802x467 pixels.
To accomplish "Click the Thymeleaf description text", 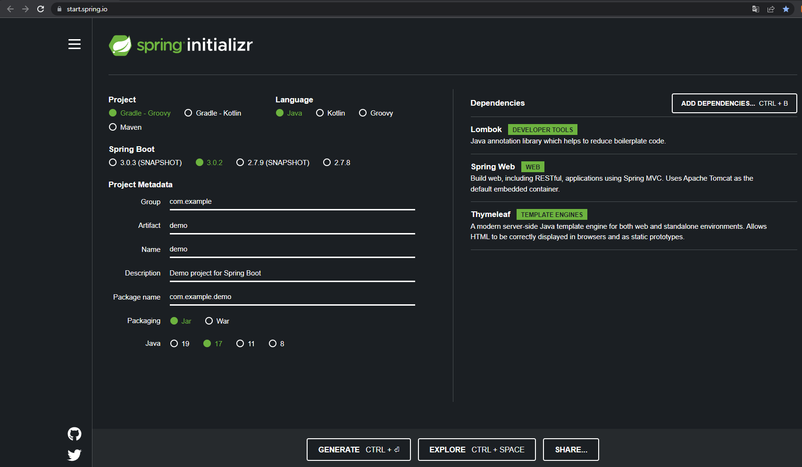I will click(x=618, y=232).
